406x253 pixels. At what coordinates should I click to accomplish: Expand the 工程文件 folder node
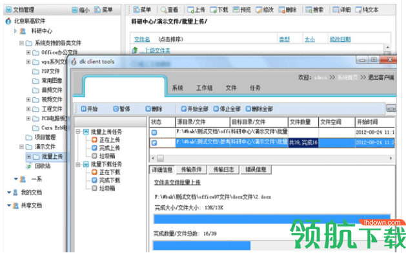28,109
